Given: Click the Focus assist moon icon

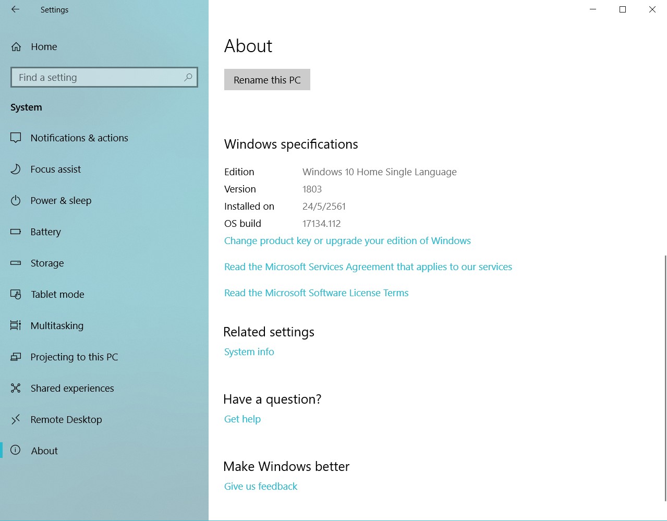Looking at the screenshot, I should click(x=16, y=169).
